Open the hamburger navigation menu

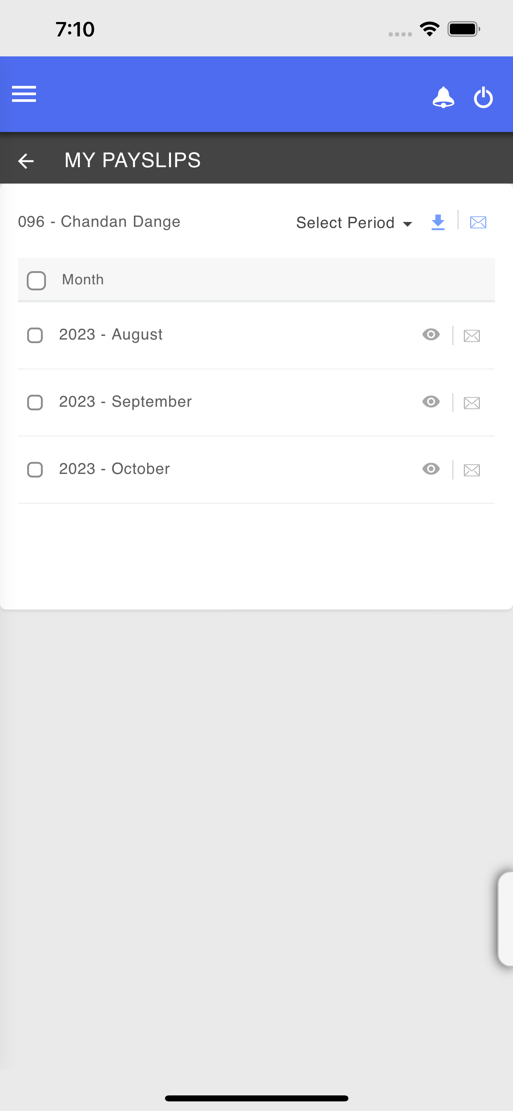point(24,94)
